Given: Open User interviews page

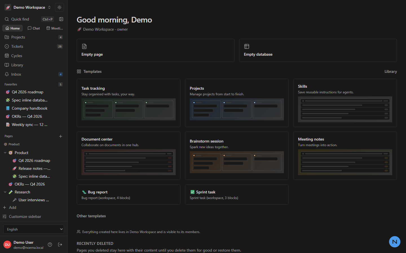Looking at the screenshot, I should (x=34, y=200).
